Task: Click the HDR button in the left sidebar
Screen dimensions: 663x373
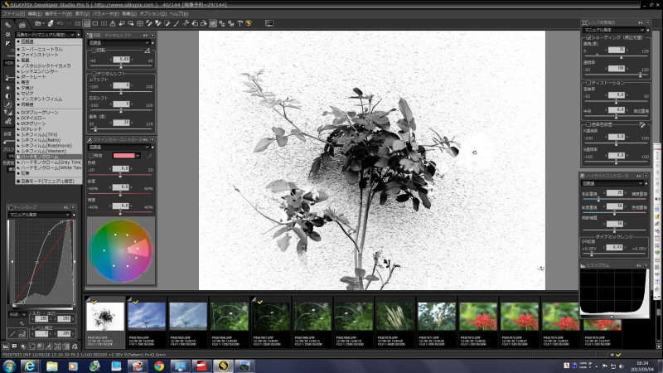Action: 8,63
